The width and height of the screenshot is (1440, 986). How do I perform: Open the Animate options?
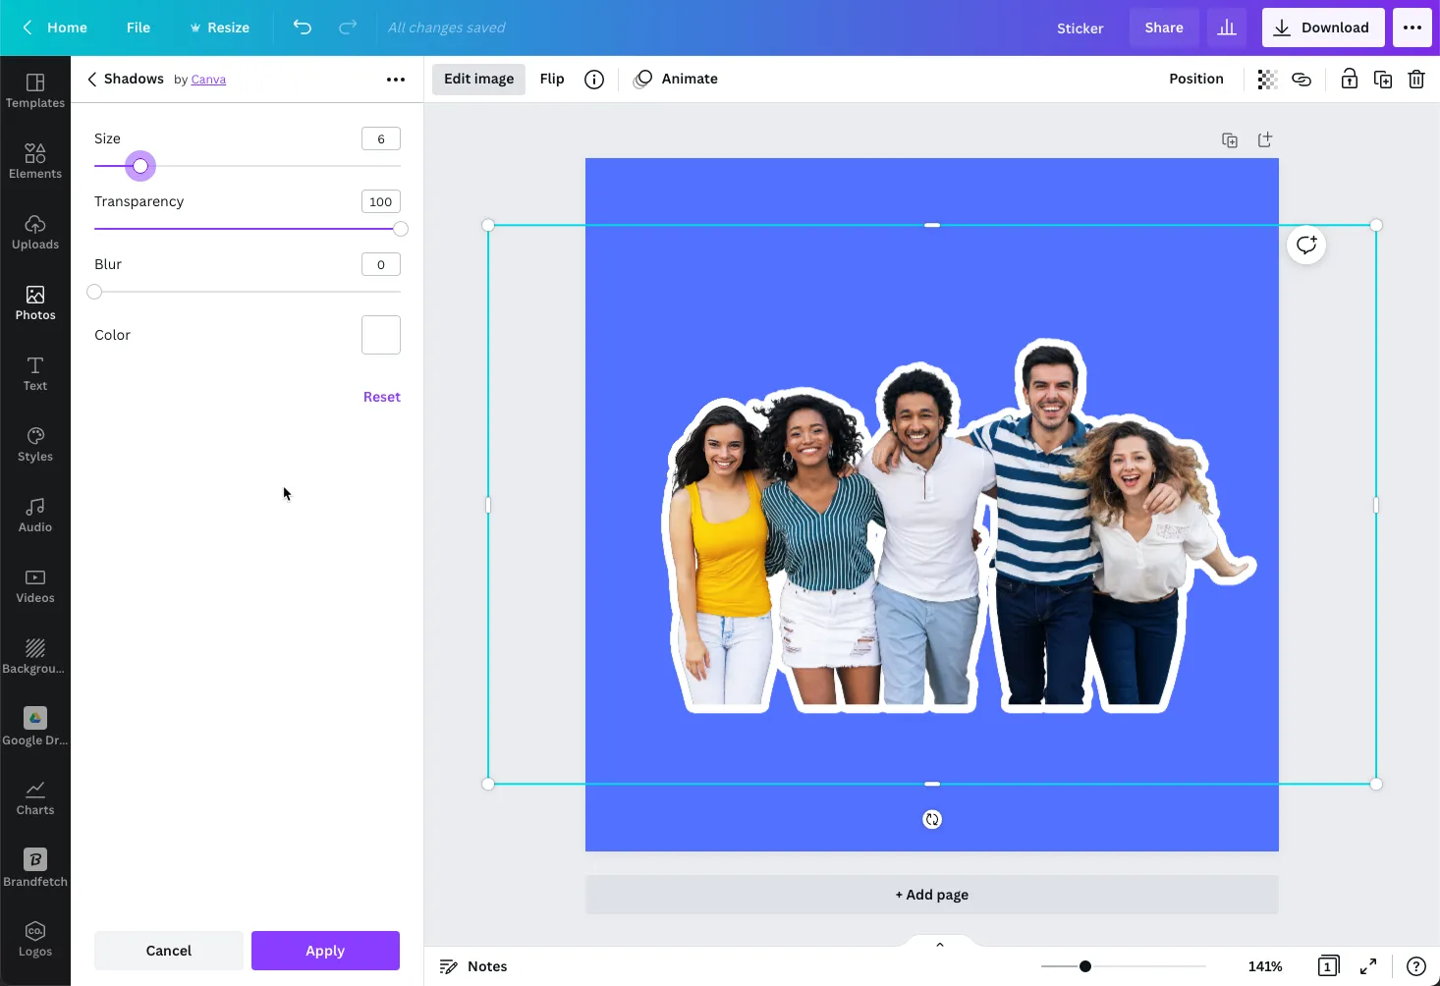tap(676, 79)
